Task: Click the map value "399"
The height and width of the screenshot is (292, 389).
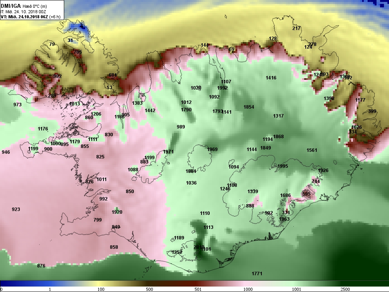Action: click(x=372, y=111)
